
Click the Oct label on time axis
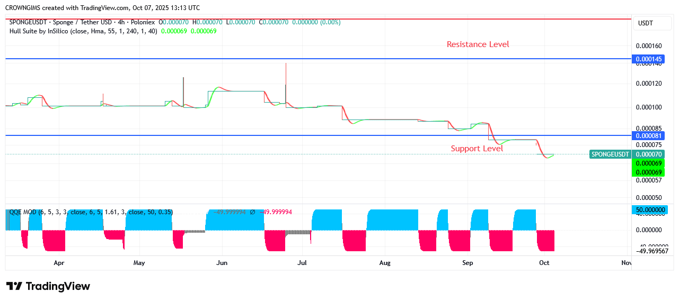[544, 262]
